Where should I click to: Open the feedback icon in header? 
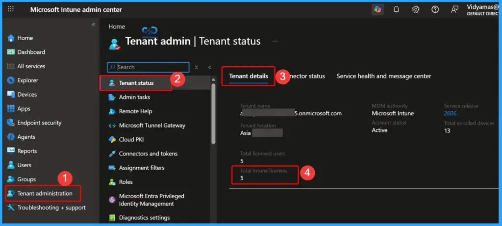[x=454, y=10]
